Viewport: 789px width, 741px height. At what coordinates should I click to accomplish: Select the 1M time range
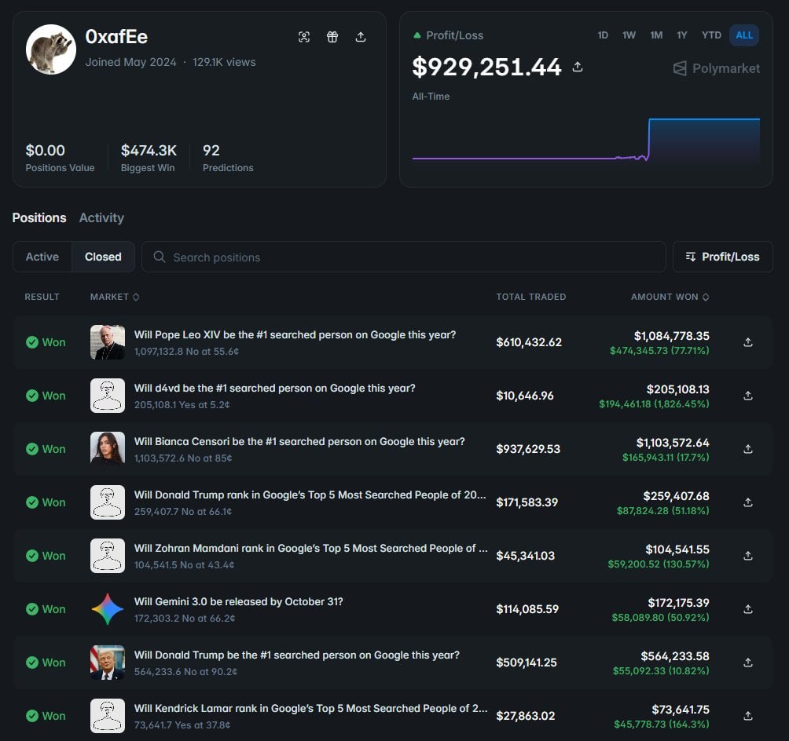[x=656, y=35]
